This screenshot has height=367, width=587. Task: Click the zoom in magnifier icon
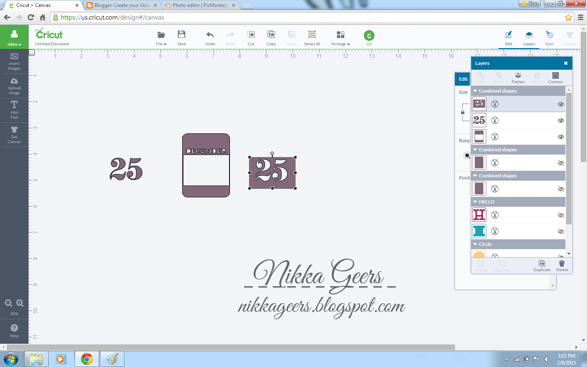[x=20, y=303]
